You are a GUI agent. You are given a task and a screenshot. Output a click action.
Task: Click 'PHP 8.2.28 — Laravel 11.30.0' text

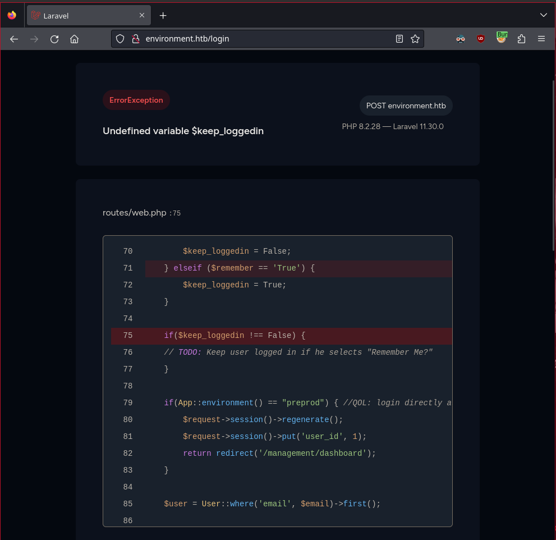coord(393,126)
